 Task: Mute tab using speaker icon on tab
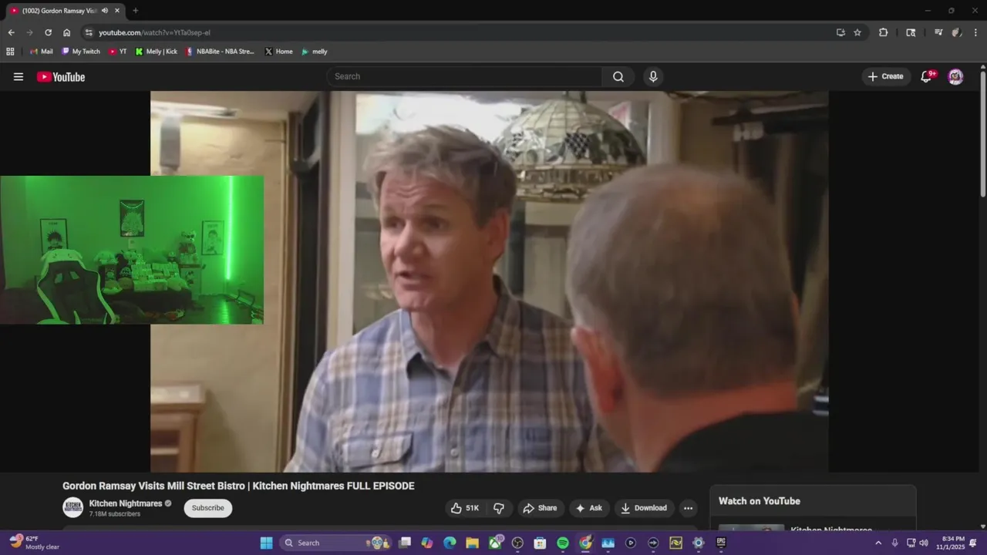pyautogui.click(x=105, y=11)
